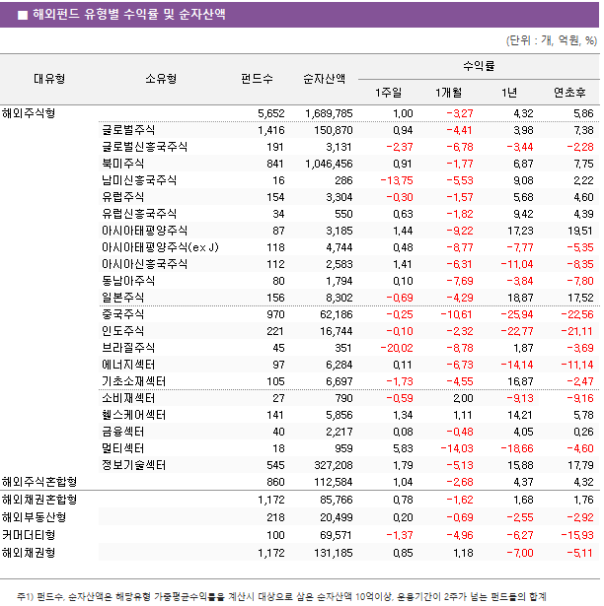Click the 금융섹터 row label
The image size is (604, 606).
(x=122, y=432)
